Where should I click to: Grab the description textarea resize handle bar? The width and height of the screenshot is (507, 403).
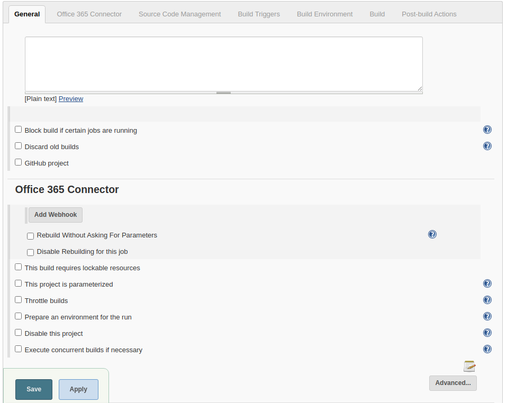point(224,93)
